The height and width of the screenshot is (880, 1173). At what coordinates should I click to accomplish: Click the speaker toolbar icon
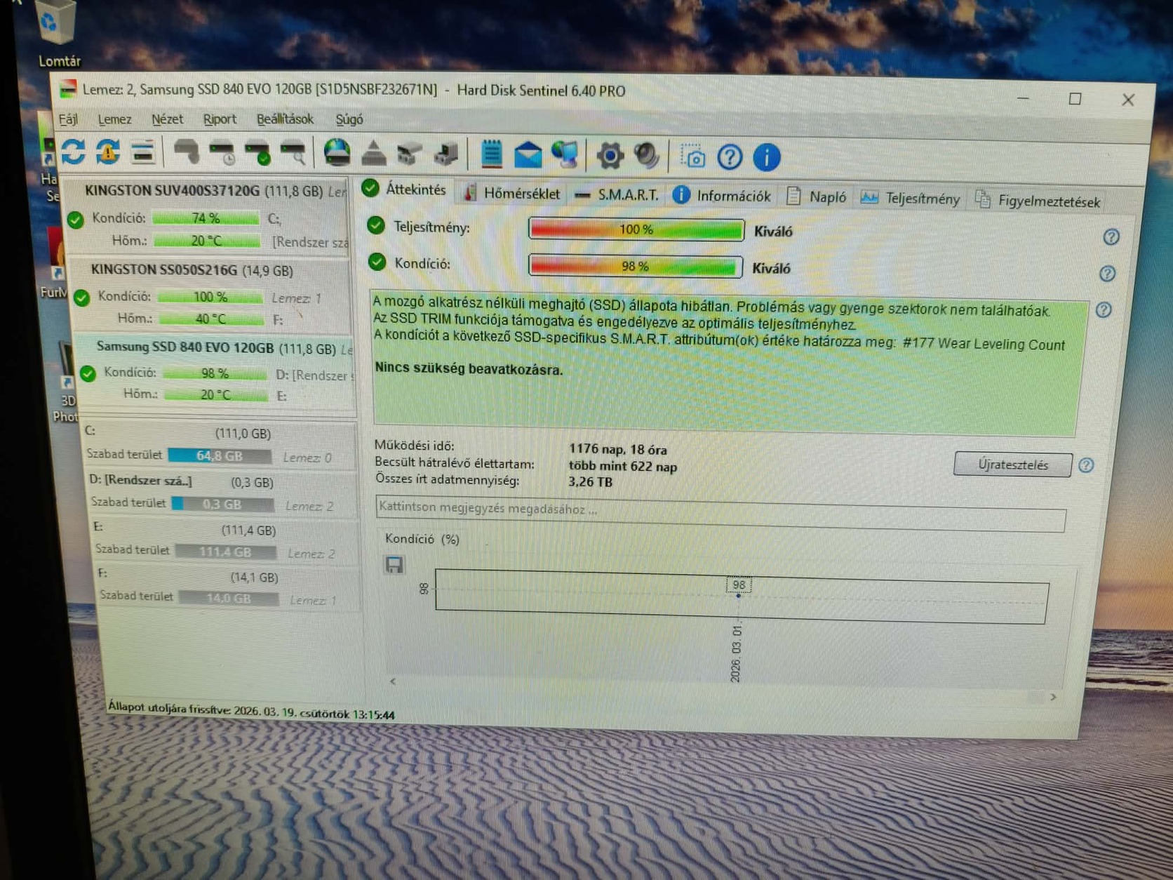[x=646, y=156]
